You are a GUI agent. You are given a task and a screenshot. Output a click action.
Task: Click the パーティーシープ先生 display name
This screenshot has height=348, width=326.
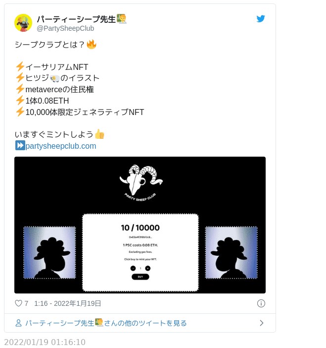coord(76,19)
